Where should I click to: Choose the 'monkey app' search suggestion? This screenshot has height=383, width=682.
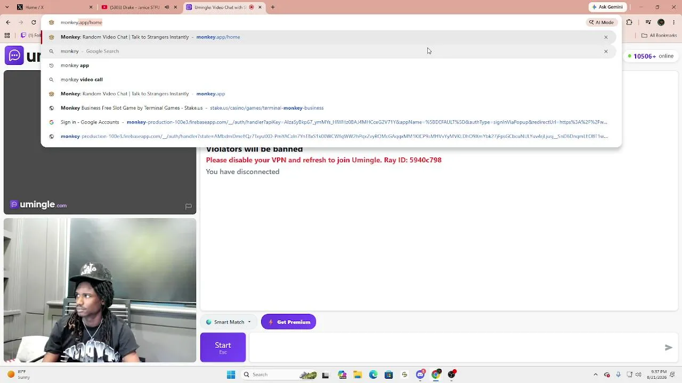click(328, 65)
